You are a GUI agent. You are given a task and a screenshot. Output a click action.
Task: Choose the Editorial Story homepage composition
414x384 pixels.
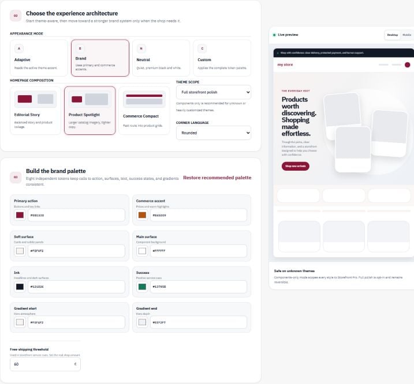(x=35, y=111)
